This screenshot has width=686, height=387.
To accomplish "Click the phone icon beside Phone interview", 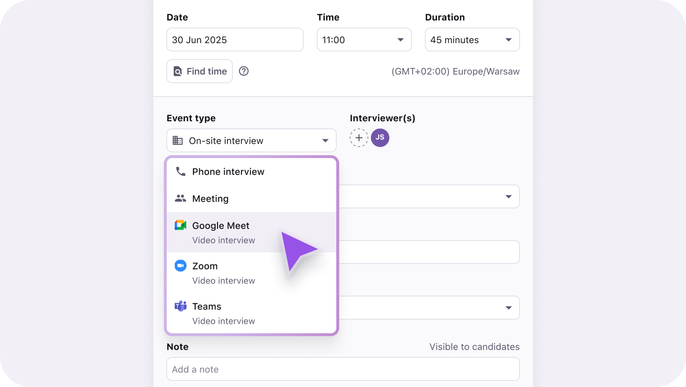I will [181, 171].
